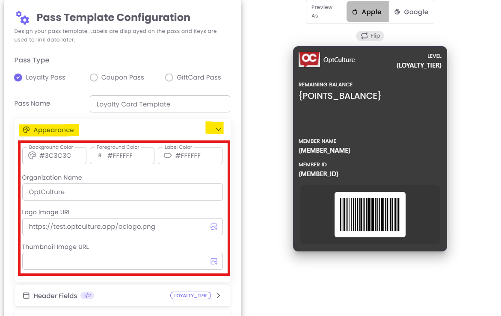Click the gears icon beside Pass Template Configuration

pos(23,18)
